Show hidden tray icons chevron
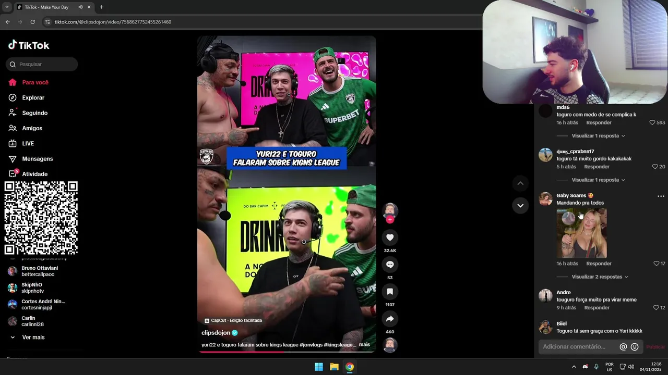This screenshot has width=668, height=375. pyautogui.click(x=574, y=367)
